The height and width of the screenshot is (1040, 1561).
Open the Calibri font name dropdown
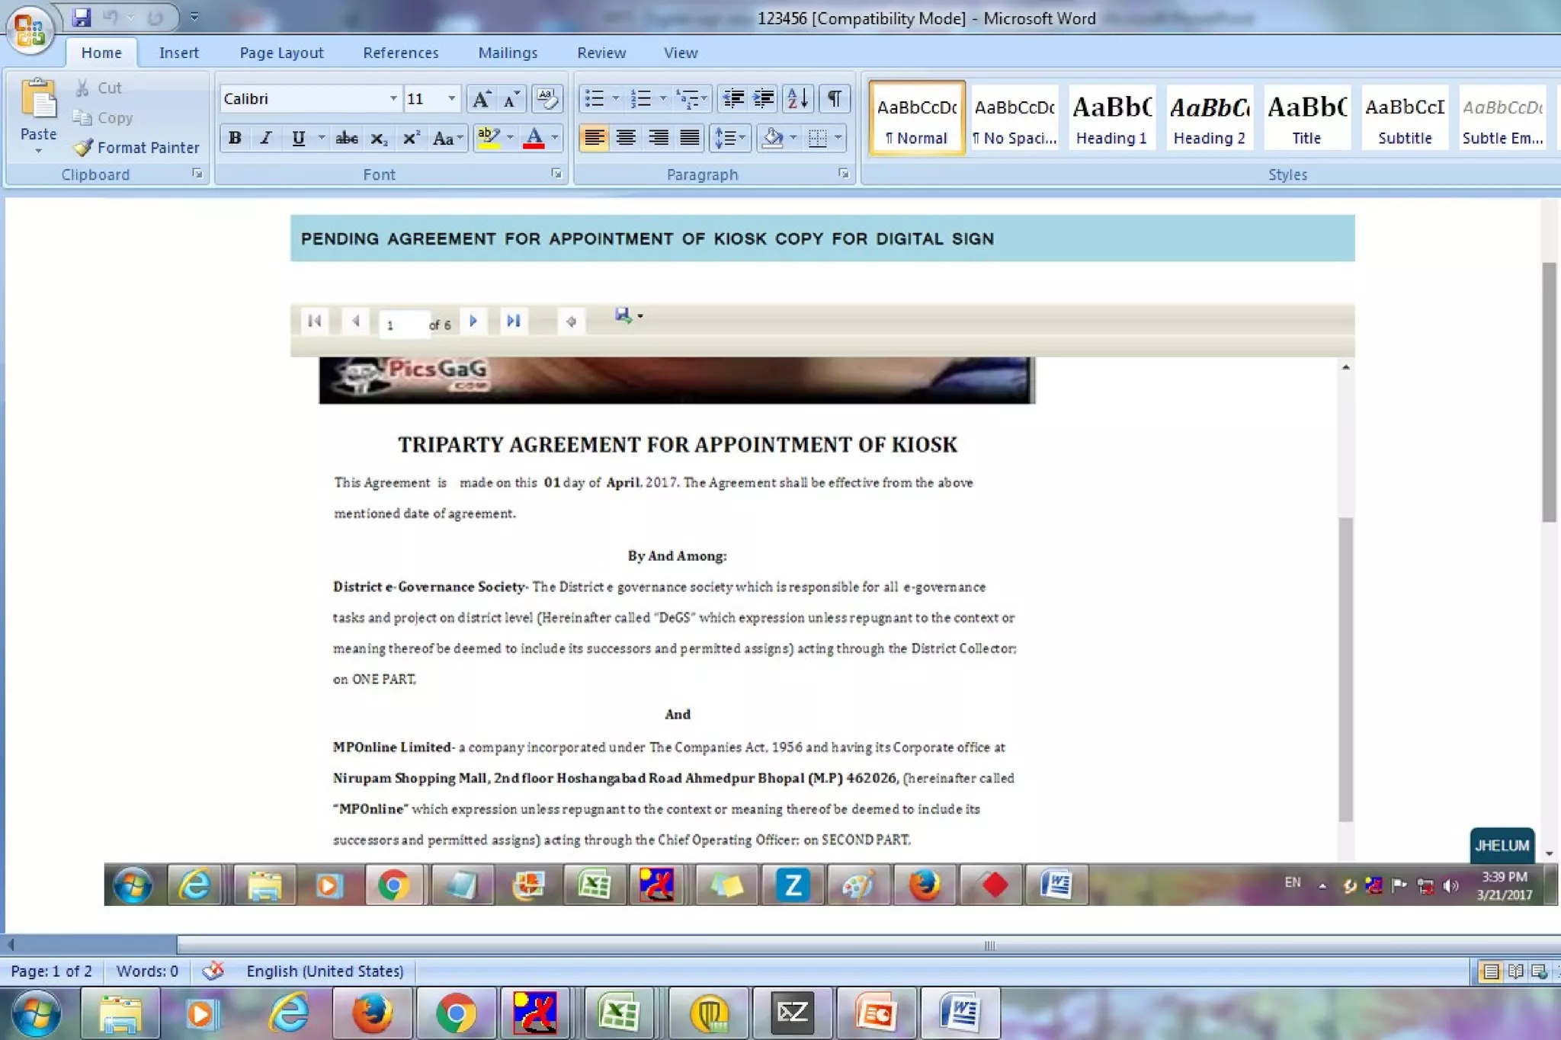(393, 98)
